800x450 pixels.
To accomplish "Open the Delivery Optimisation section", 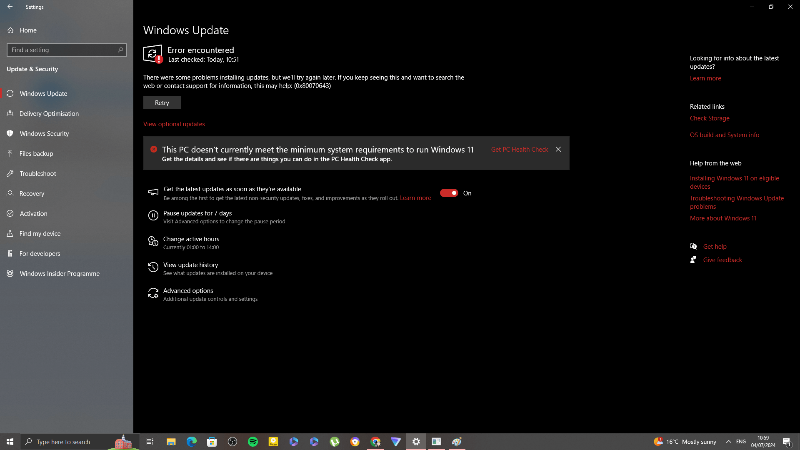I will 49,113.
